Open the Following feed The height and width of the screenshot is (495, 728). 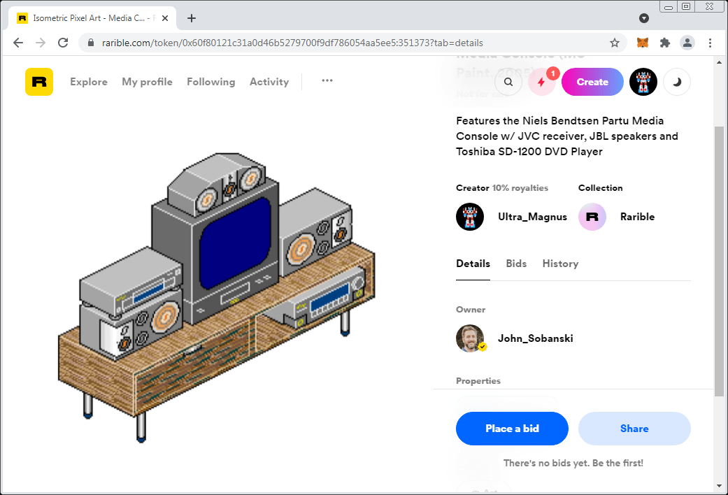pos(210,82)
